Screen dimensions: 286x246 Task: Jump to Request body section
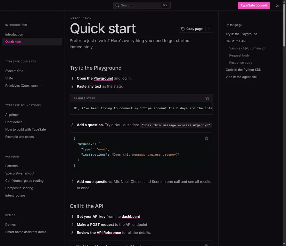[239, 55]
